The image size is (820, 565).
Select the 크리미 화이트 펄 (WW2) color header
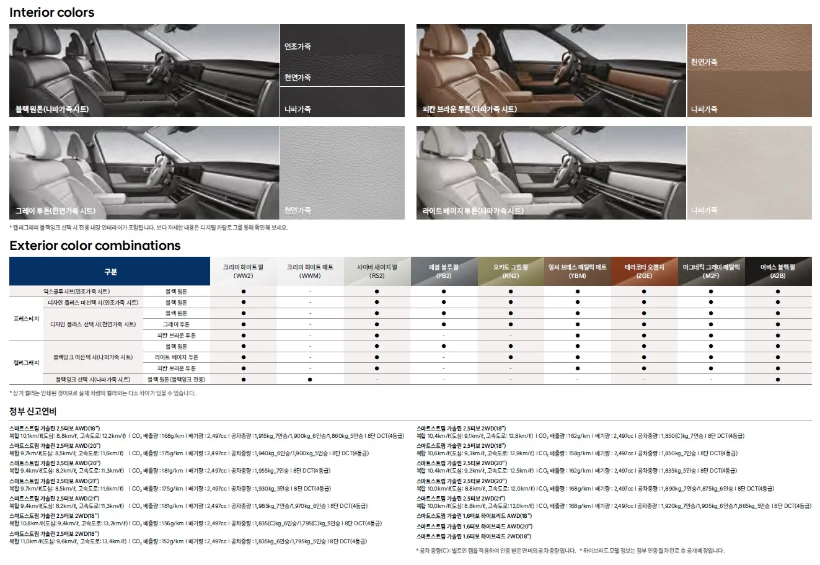coord(244,271)
